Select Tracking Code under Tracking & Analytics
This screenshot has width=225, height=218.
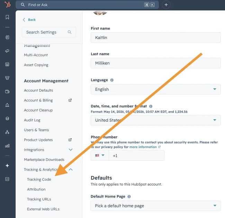(39, 179)
